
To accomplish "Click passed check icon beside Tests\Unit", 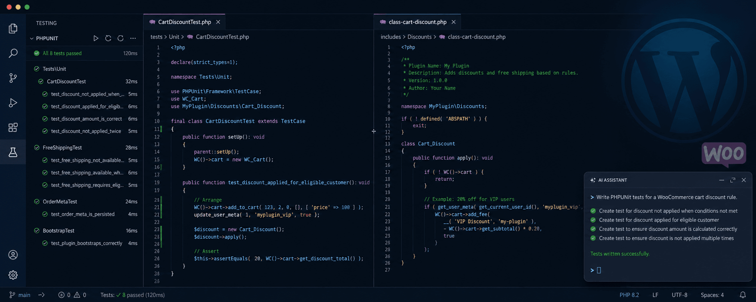I will tap(36, 69).
